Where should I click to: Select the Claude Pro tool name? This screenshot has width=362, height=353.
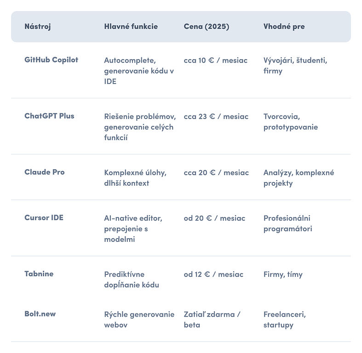[x=45, y=172]
